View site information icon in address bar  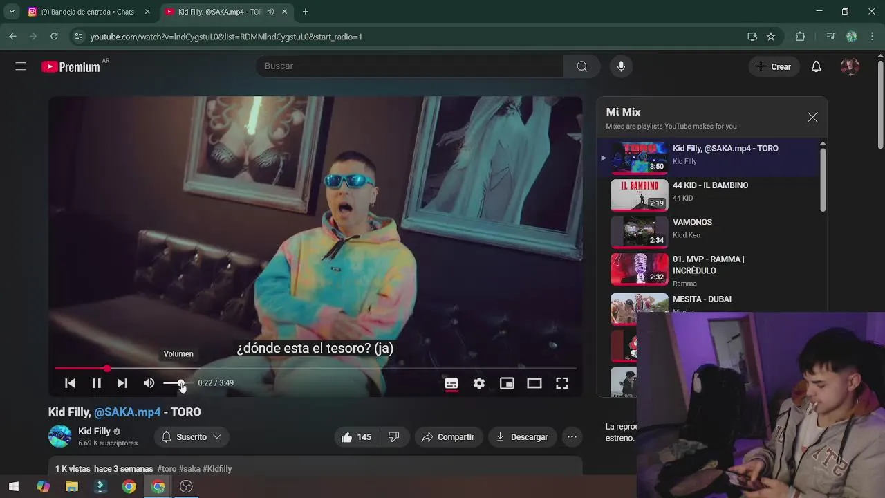tap(79, 37)
